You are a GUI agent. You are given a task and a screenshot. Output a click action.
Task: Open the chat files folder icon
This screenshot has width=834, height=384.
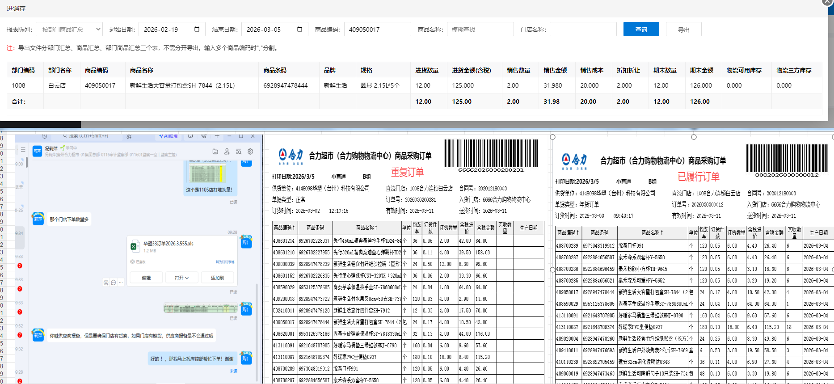(215, 152)
